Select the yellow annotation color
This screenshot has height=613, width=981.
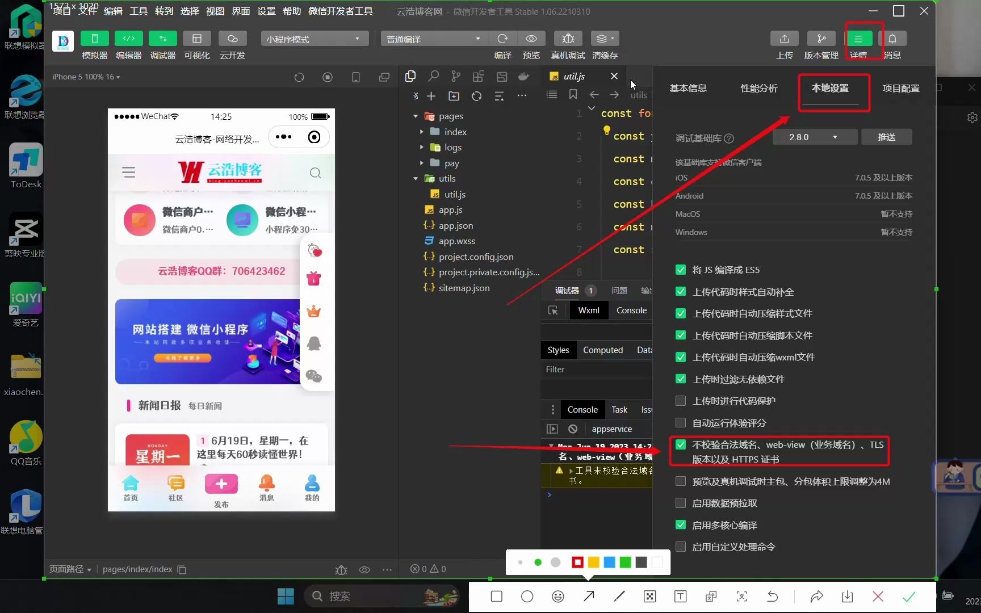(x=594, y=562)
